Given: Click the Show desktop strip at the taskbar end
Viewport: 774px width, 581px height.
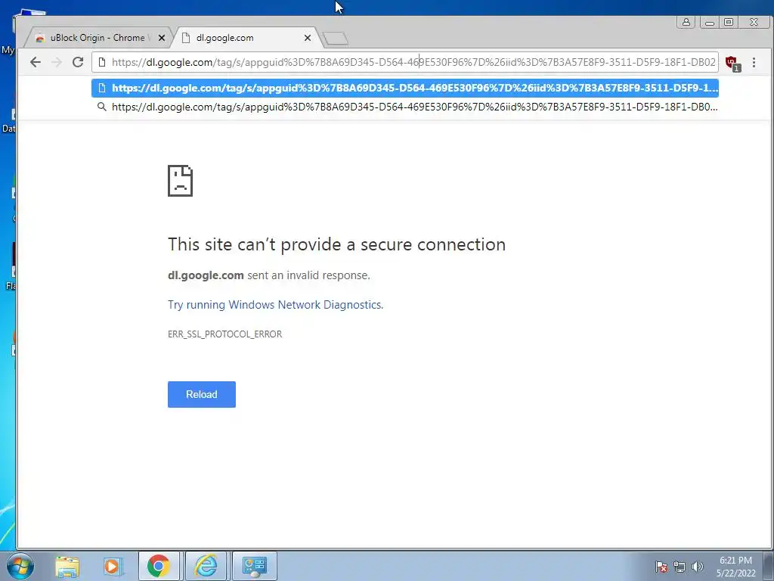Looking at the screenshot, I should tap(769, 566).
